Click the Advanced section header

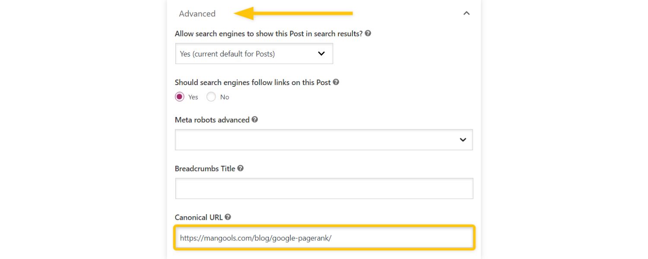click(197, 14)
